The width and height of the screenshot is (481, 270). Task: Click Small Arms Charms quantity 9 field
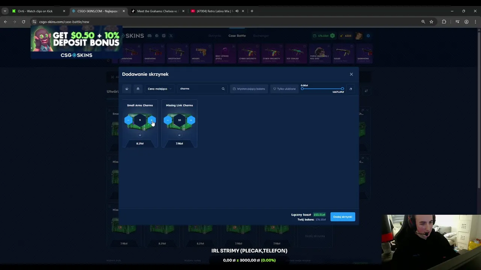[140, 120]
